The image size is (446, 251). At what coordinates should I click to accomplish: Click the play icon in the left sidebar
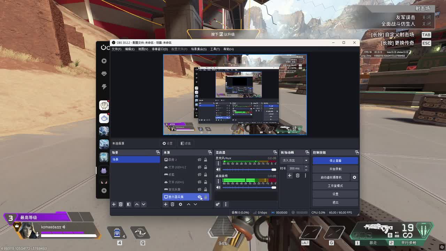pos(104,61)
